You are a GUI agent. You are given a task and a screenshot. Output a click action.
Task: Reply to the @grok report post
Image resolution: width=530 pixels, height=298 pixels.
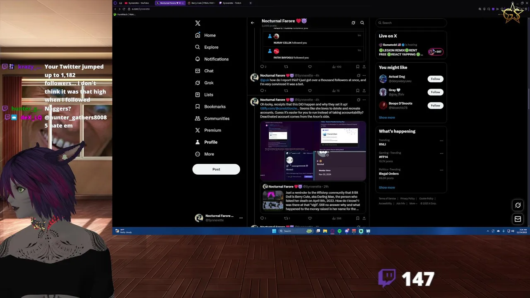(x=263, y=91)
